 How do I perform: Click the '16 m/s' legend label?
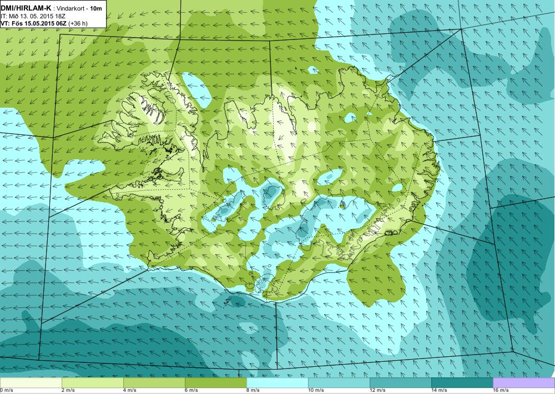[x=501, y=391]
